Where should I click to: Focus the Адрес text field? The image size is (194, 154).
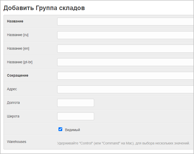[x=125, y=89]
